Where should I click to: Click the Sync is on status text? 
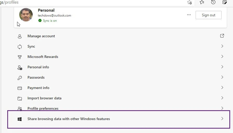click(x=50, y=21)
